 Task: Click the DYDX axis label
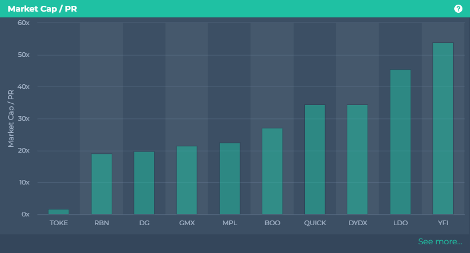358,223
